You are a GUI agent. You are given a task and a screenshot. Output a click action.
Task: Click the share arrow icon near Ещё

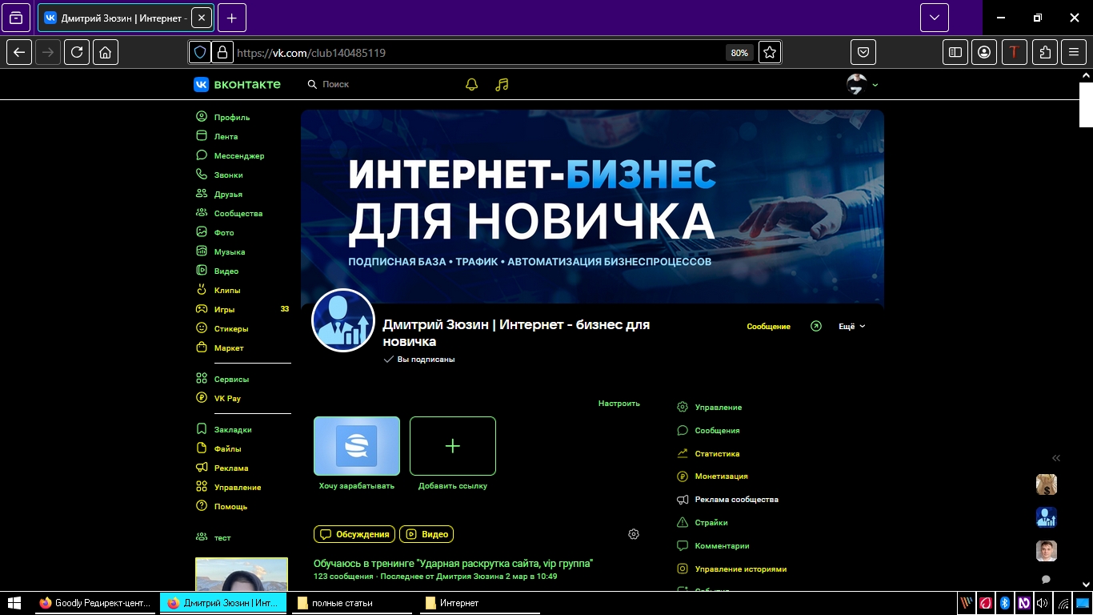click(x=816, y=327)
